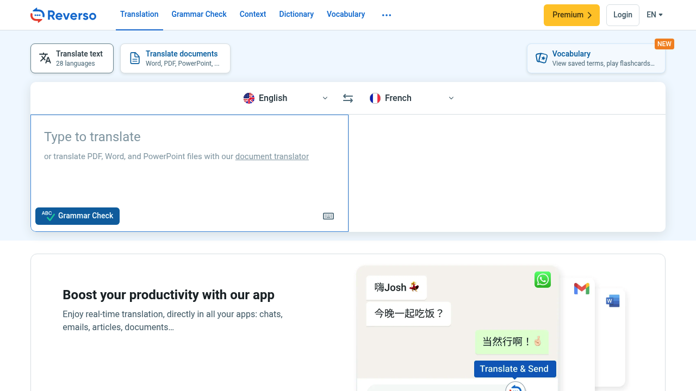Go to the Context tab
Viewport: 696px width, 391px height.
pos(253,15)
